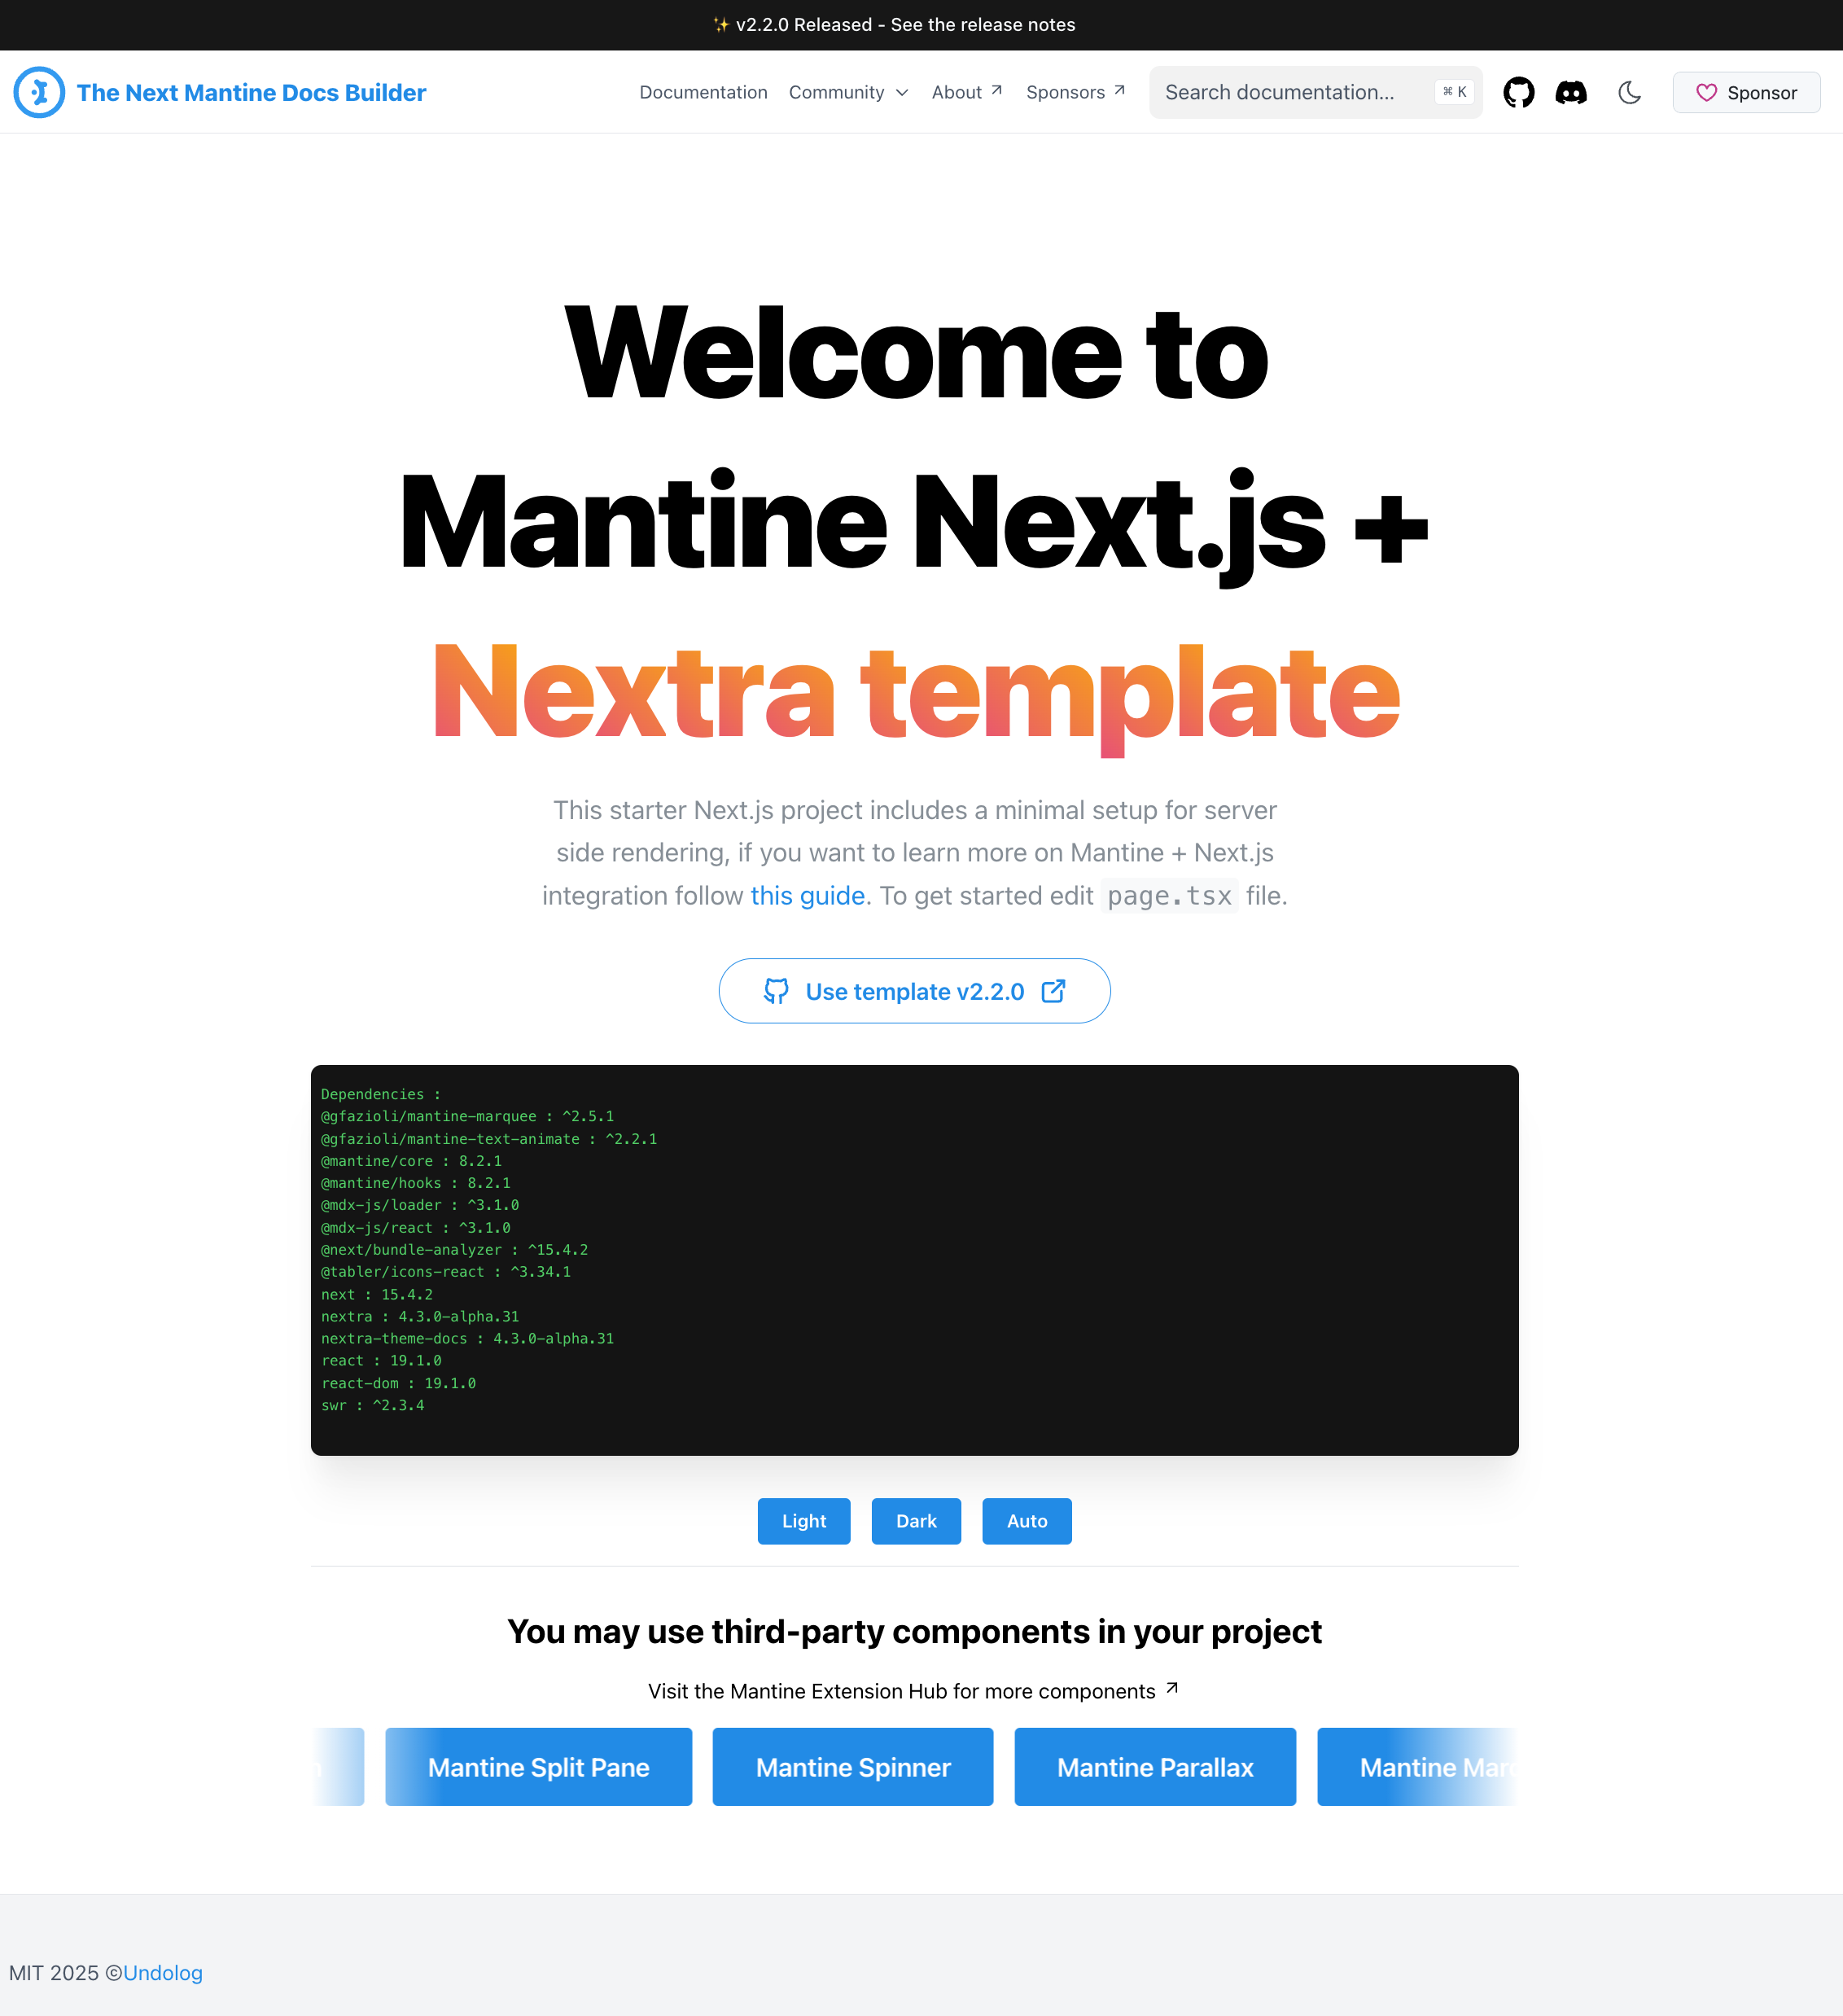Click the site logo circle icon

point(39,92)
